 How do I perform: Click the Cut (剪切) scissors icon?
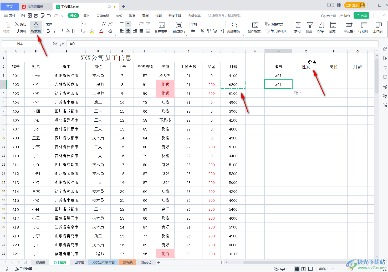tap(17, 24)
